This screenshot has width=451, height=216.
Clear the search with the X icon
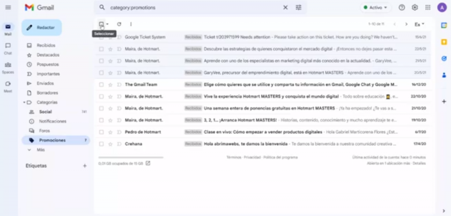click(285, 7)
